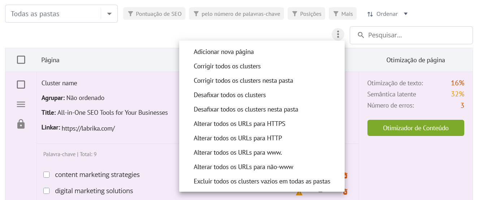Click the Otimização de texto 16% value

click(457, 83)
